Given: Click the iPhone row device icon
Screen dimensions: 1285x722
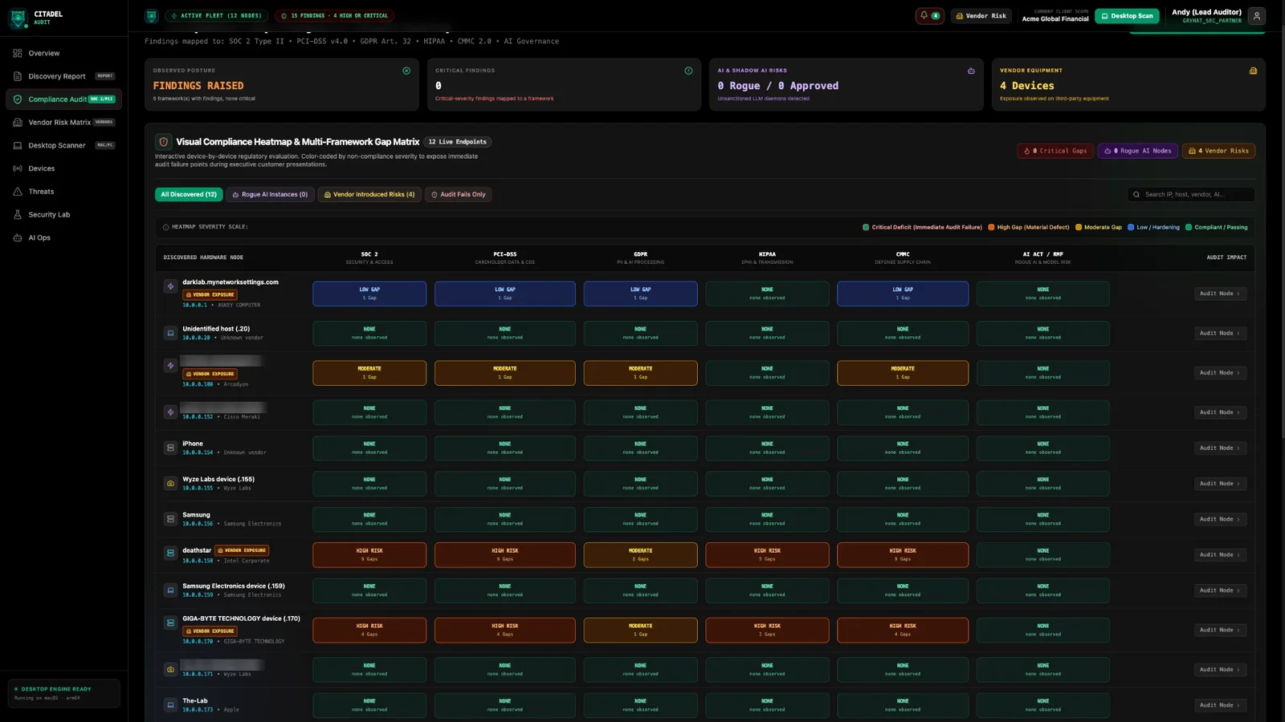Looking at the screenshot, I should pos(170,448).
